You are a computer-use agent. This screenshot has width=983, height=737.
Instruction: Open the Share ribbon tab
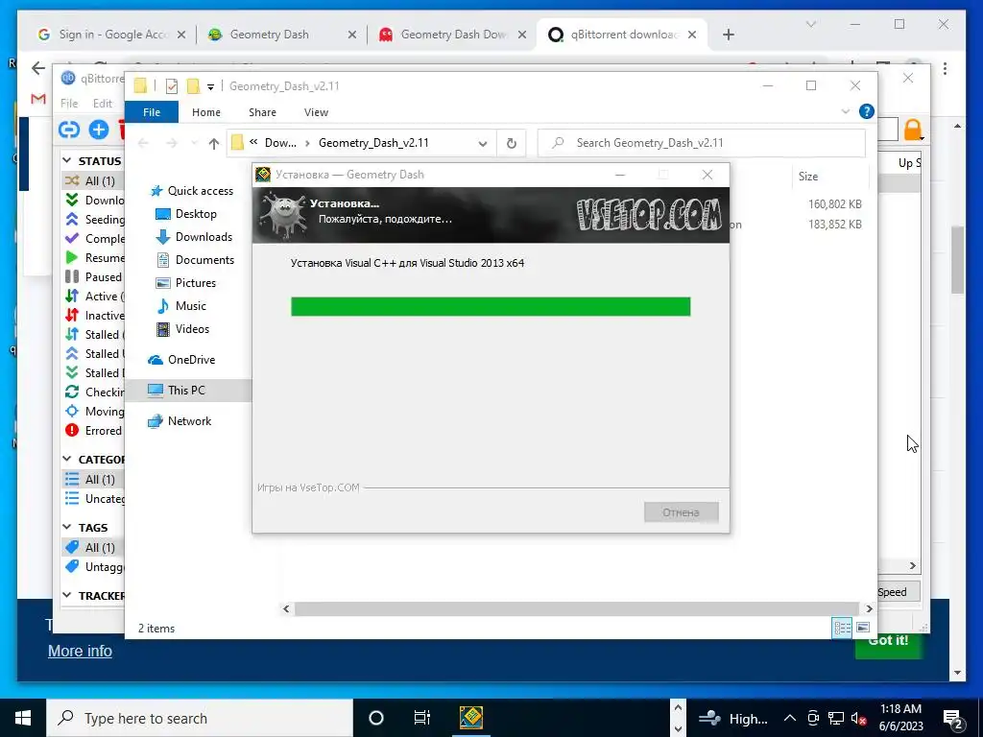262,112
